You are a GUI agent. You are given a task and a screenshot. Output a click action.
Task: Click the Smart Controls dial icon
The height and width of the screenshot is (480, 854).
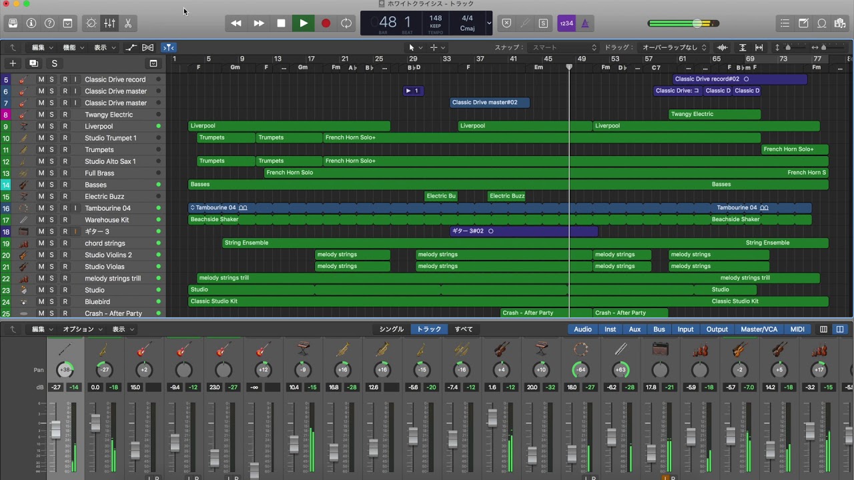(91, 23)
